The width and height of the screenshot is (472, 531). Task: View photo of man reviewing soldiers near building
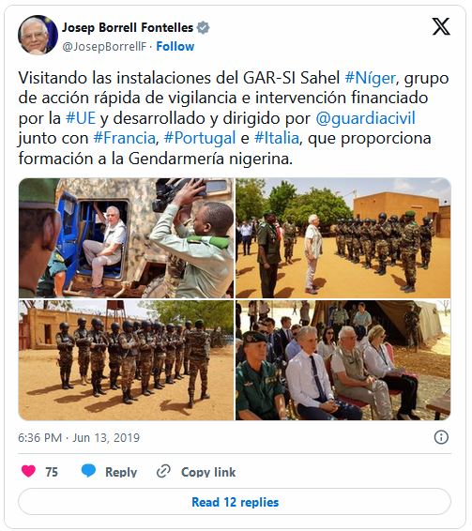pyautogui.click(x=343, y=238)
